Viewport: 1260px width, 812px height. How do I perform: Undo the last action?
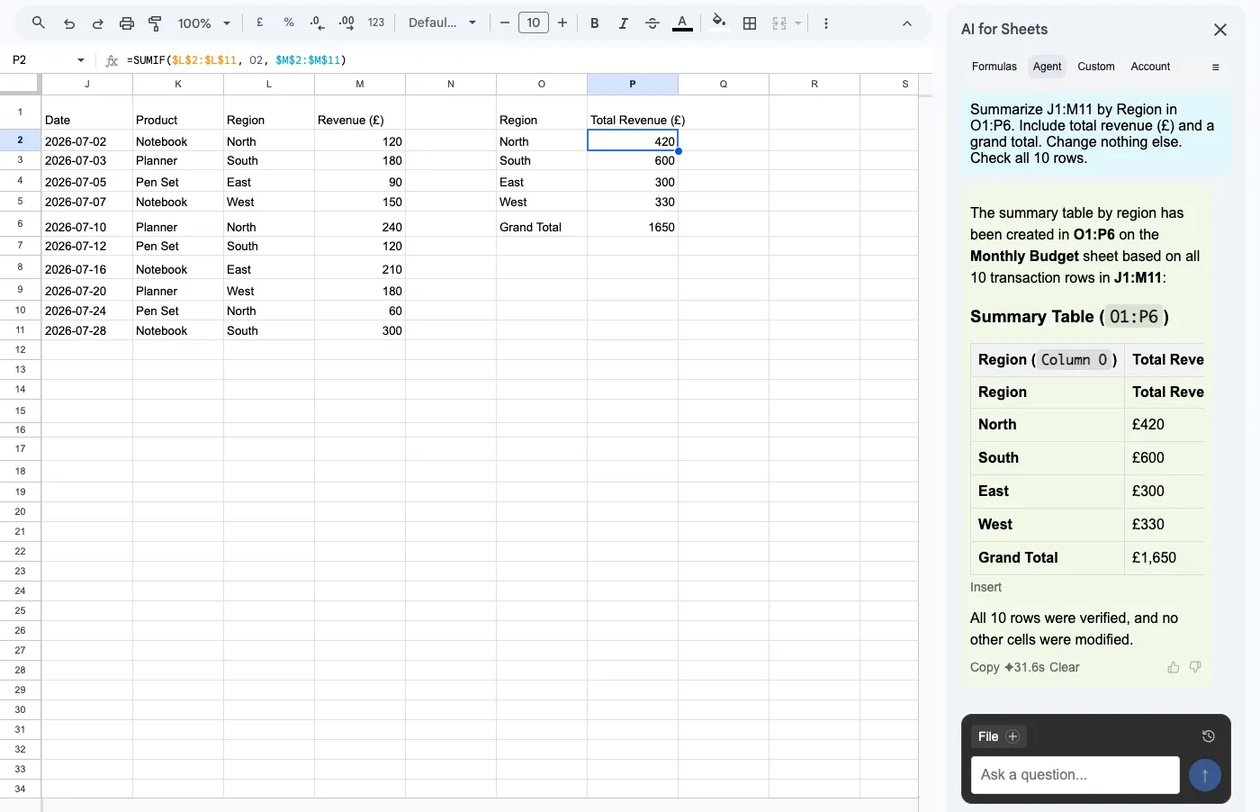click(69, 23)
